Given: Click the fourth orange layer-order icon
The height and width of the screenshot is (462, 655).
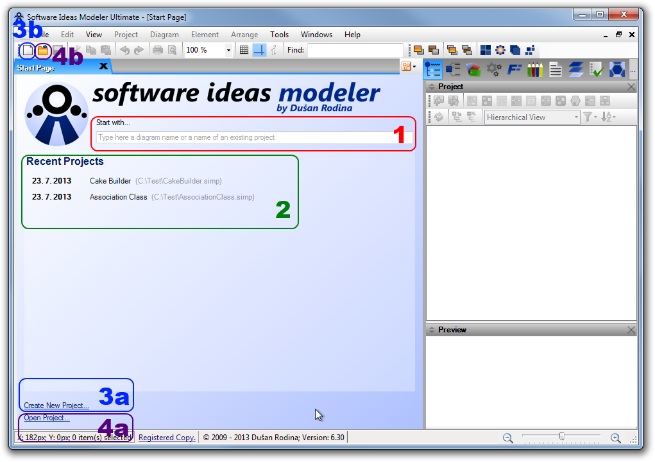Looking at the screenshot, I should tap(467, 51).
